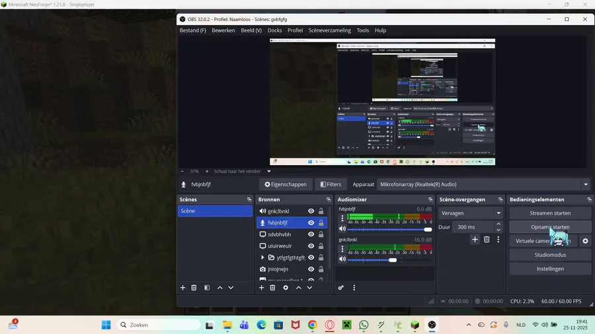
Task: Delete selected scene with trash icon
Action: [x=194, y=288]
